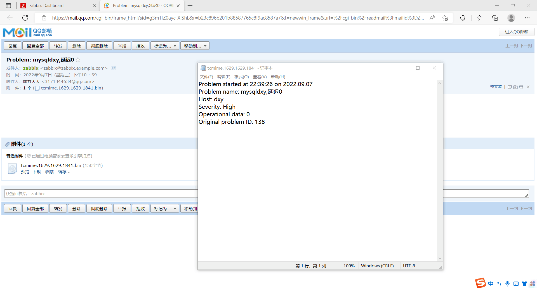The height and width of the screenshot is (288, 537).
Task: Toggle Chinese/English mode 中 icon
Action: click(491, 284)
